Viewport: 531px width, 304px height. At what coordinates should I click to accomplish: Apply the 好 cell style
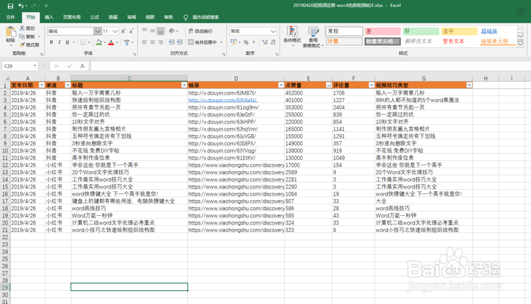tap(421, 31)
